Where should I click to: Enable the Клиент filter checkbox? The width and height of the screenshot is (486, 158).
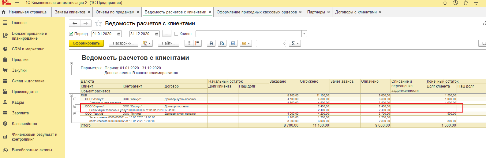(176, 34)
